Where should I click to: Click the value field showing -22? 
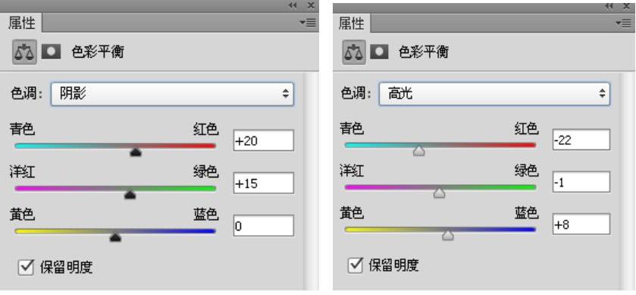tap(581, 140)
